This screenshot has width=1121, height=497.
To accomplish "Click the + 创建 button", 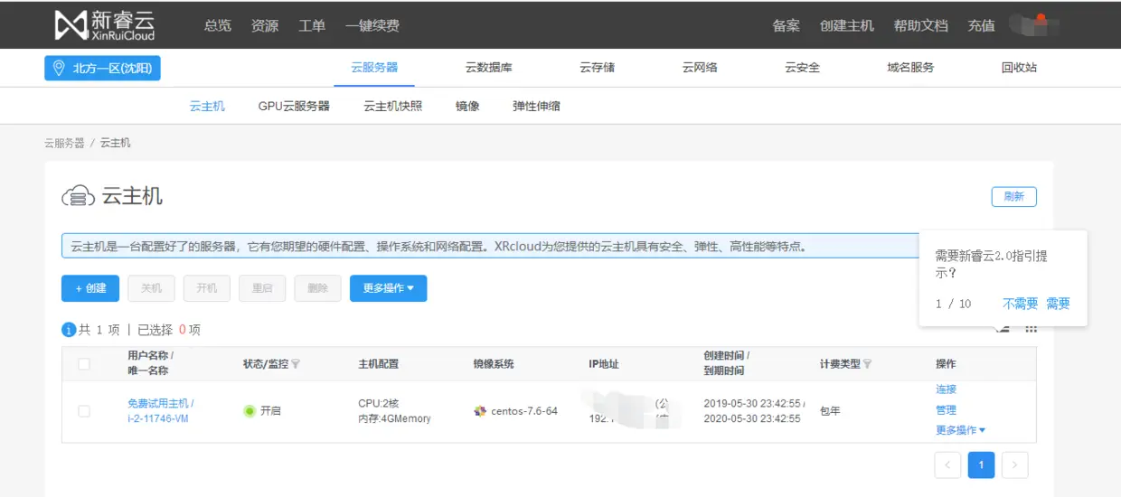I will point(90,288).
